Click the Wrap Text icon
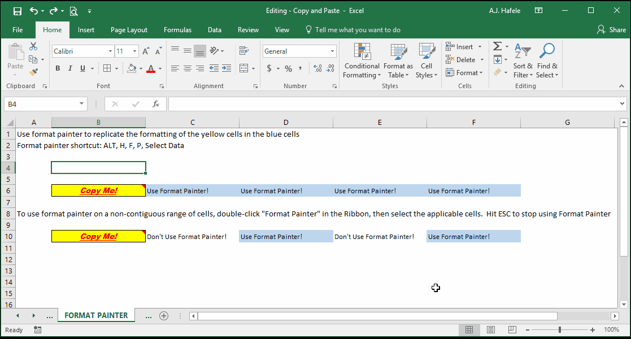 coord(243,51)
